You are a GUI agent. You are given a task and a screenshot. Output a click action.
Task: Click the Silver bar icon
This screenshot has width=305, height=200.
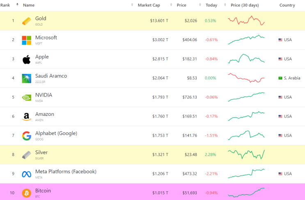tap(26, 155)
